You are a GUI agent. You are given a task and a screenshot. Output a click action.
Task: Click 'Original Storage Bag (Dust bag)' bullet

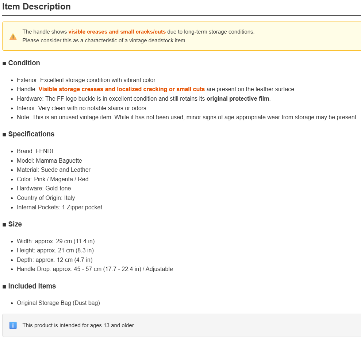[x=58, y=303]
